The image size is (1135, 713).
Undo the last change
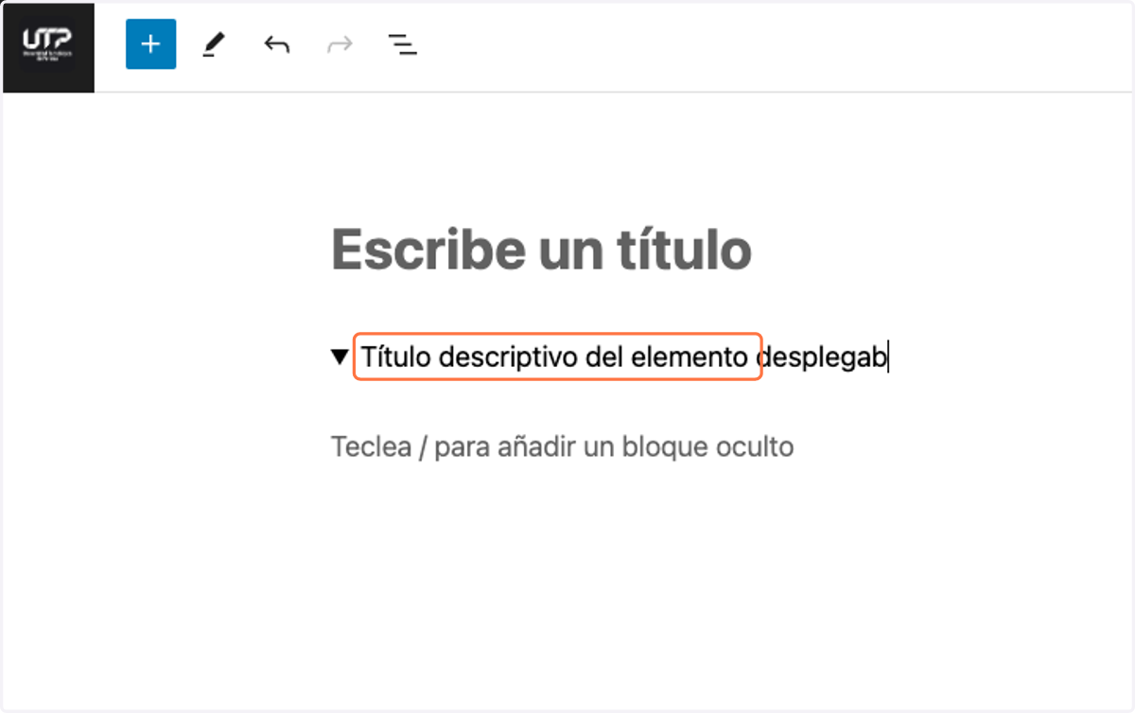pyautogui.click(x=276, y=44)
